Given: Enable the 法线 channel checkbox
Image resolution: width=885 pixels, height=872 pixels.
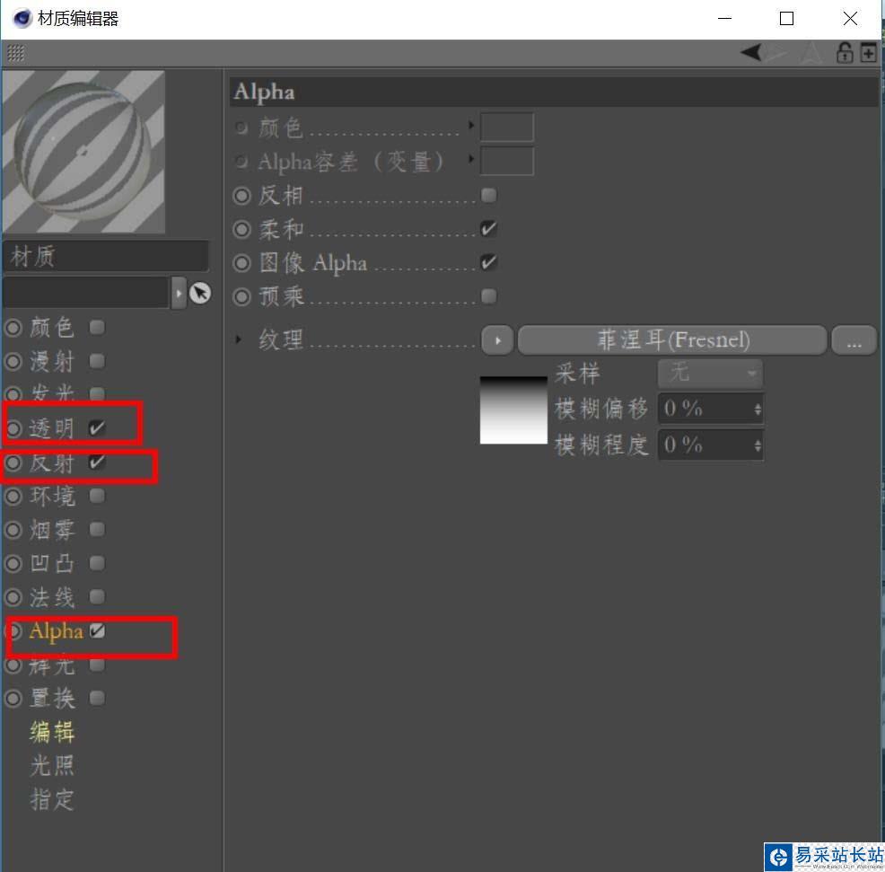Looking at the screenshot, I should 97,596.
